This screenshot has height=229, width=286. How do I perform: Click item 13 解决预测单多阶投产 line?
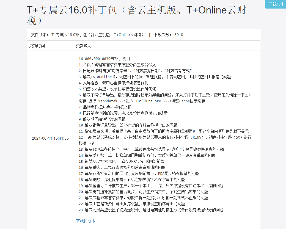(151, 149)
